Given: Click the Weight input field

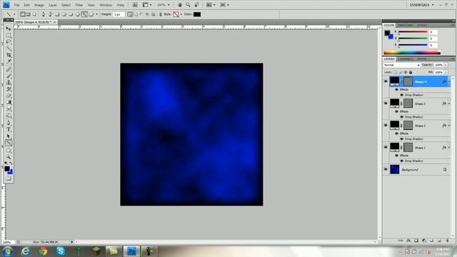Looking at the screenshot, I should tap(119, 14).
